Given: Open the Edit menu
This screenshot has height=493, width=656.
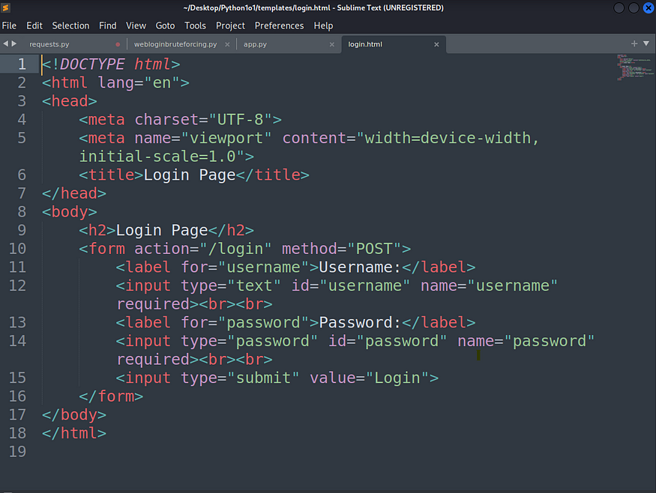Looking at the screenshot, I should click(x=34, y=25).
